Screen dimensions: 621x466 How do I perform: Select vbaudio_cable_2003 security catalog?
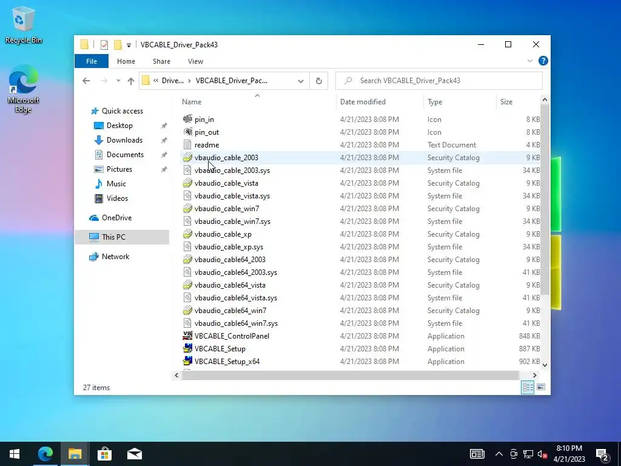226,158
